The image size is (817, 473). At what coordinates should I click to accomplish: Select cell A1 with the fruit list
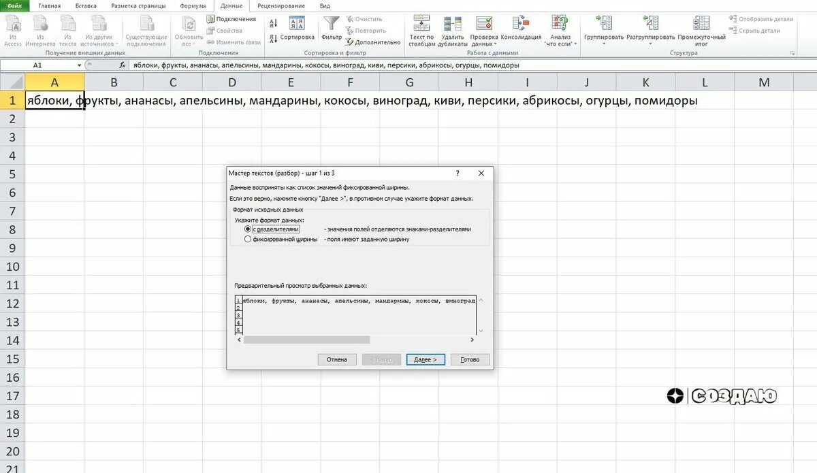tap(54, 101)
